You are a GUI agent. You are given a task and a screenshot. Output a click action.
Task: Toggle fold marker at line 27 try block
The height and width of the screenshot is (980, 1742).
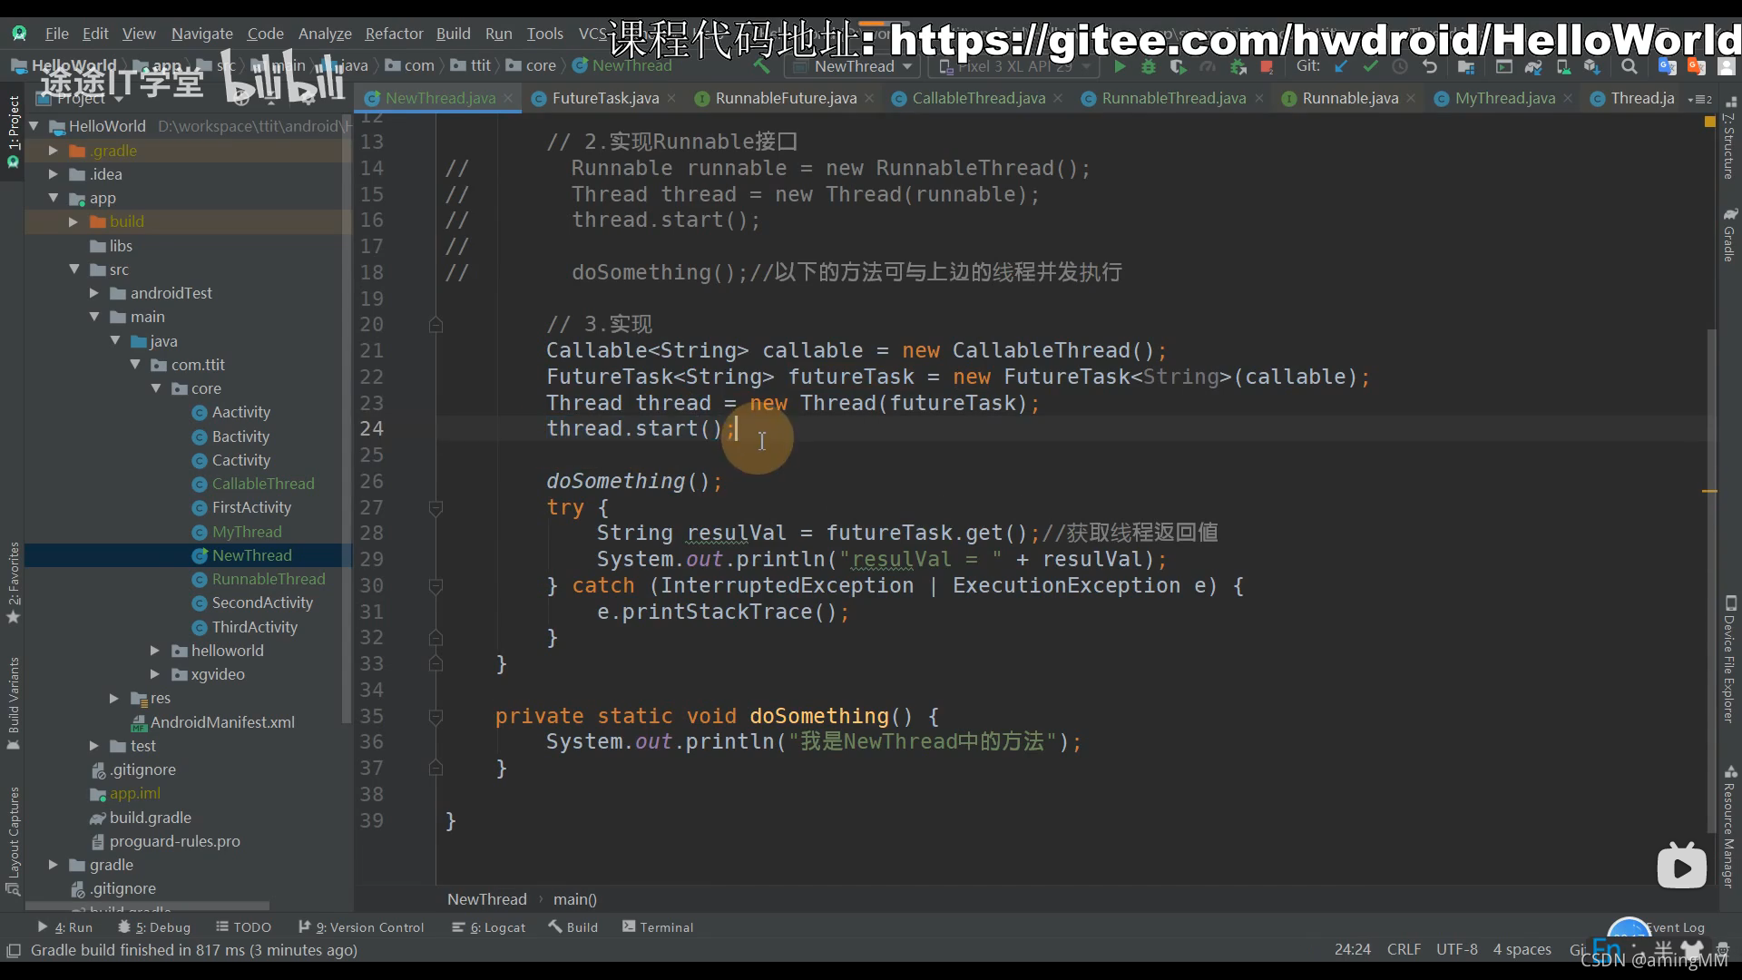(x=435, y=507)
